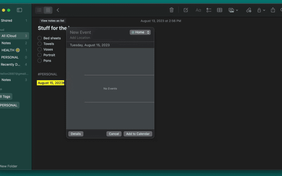Click the No Events area text
Image resolution: width=282 pixels, height=176 pixels.
tap(110, 89)
